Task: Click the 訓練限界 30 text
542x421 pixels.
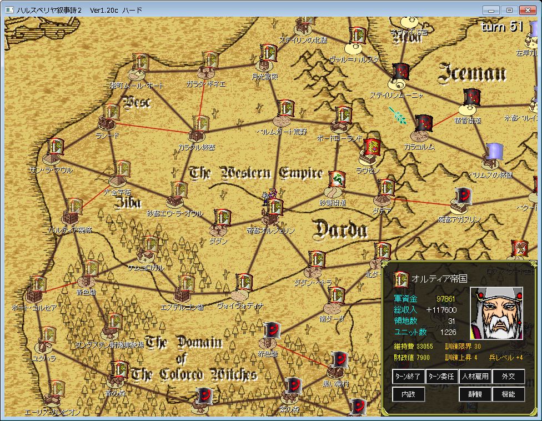Action: click(x=463, y=347)
